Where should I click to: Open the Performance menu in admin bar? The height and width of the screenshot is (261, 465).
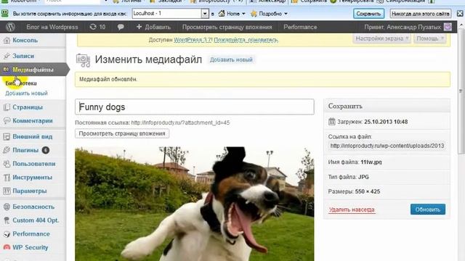pos(300,27)
